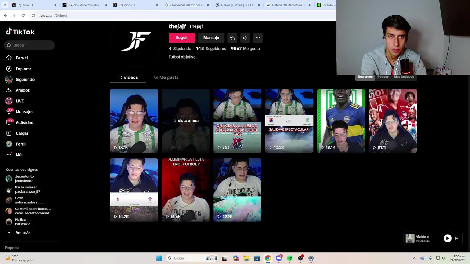Share the thejajf profile
Viewport: 470px width, 264px height.
click(245, 38)
